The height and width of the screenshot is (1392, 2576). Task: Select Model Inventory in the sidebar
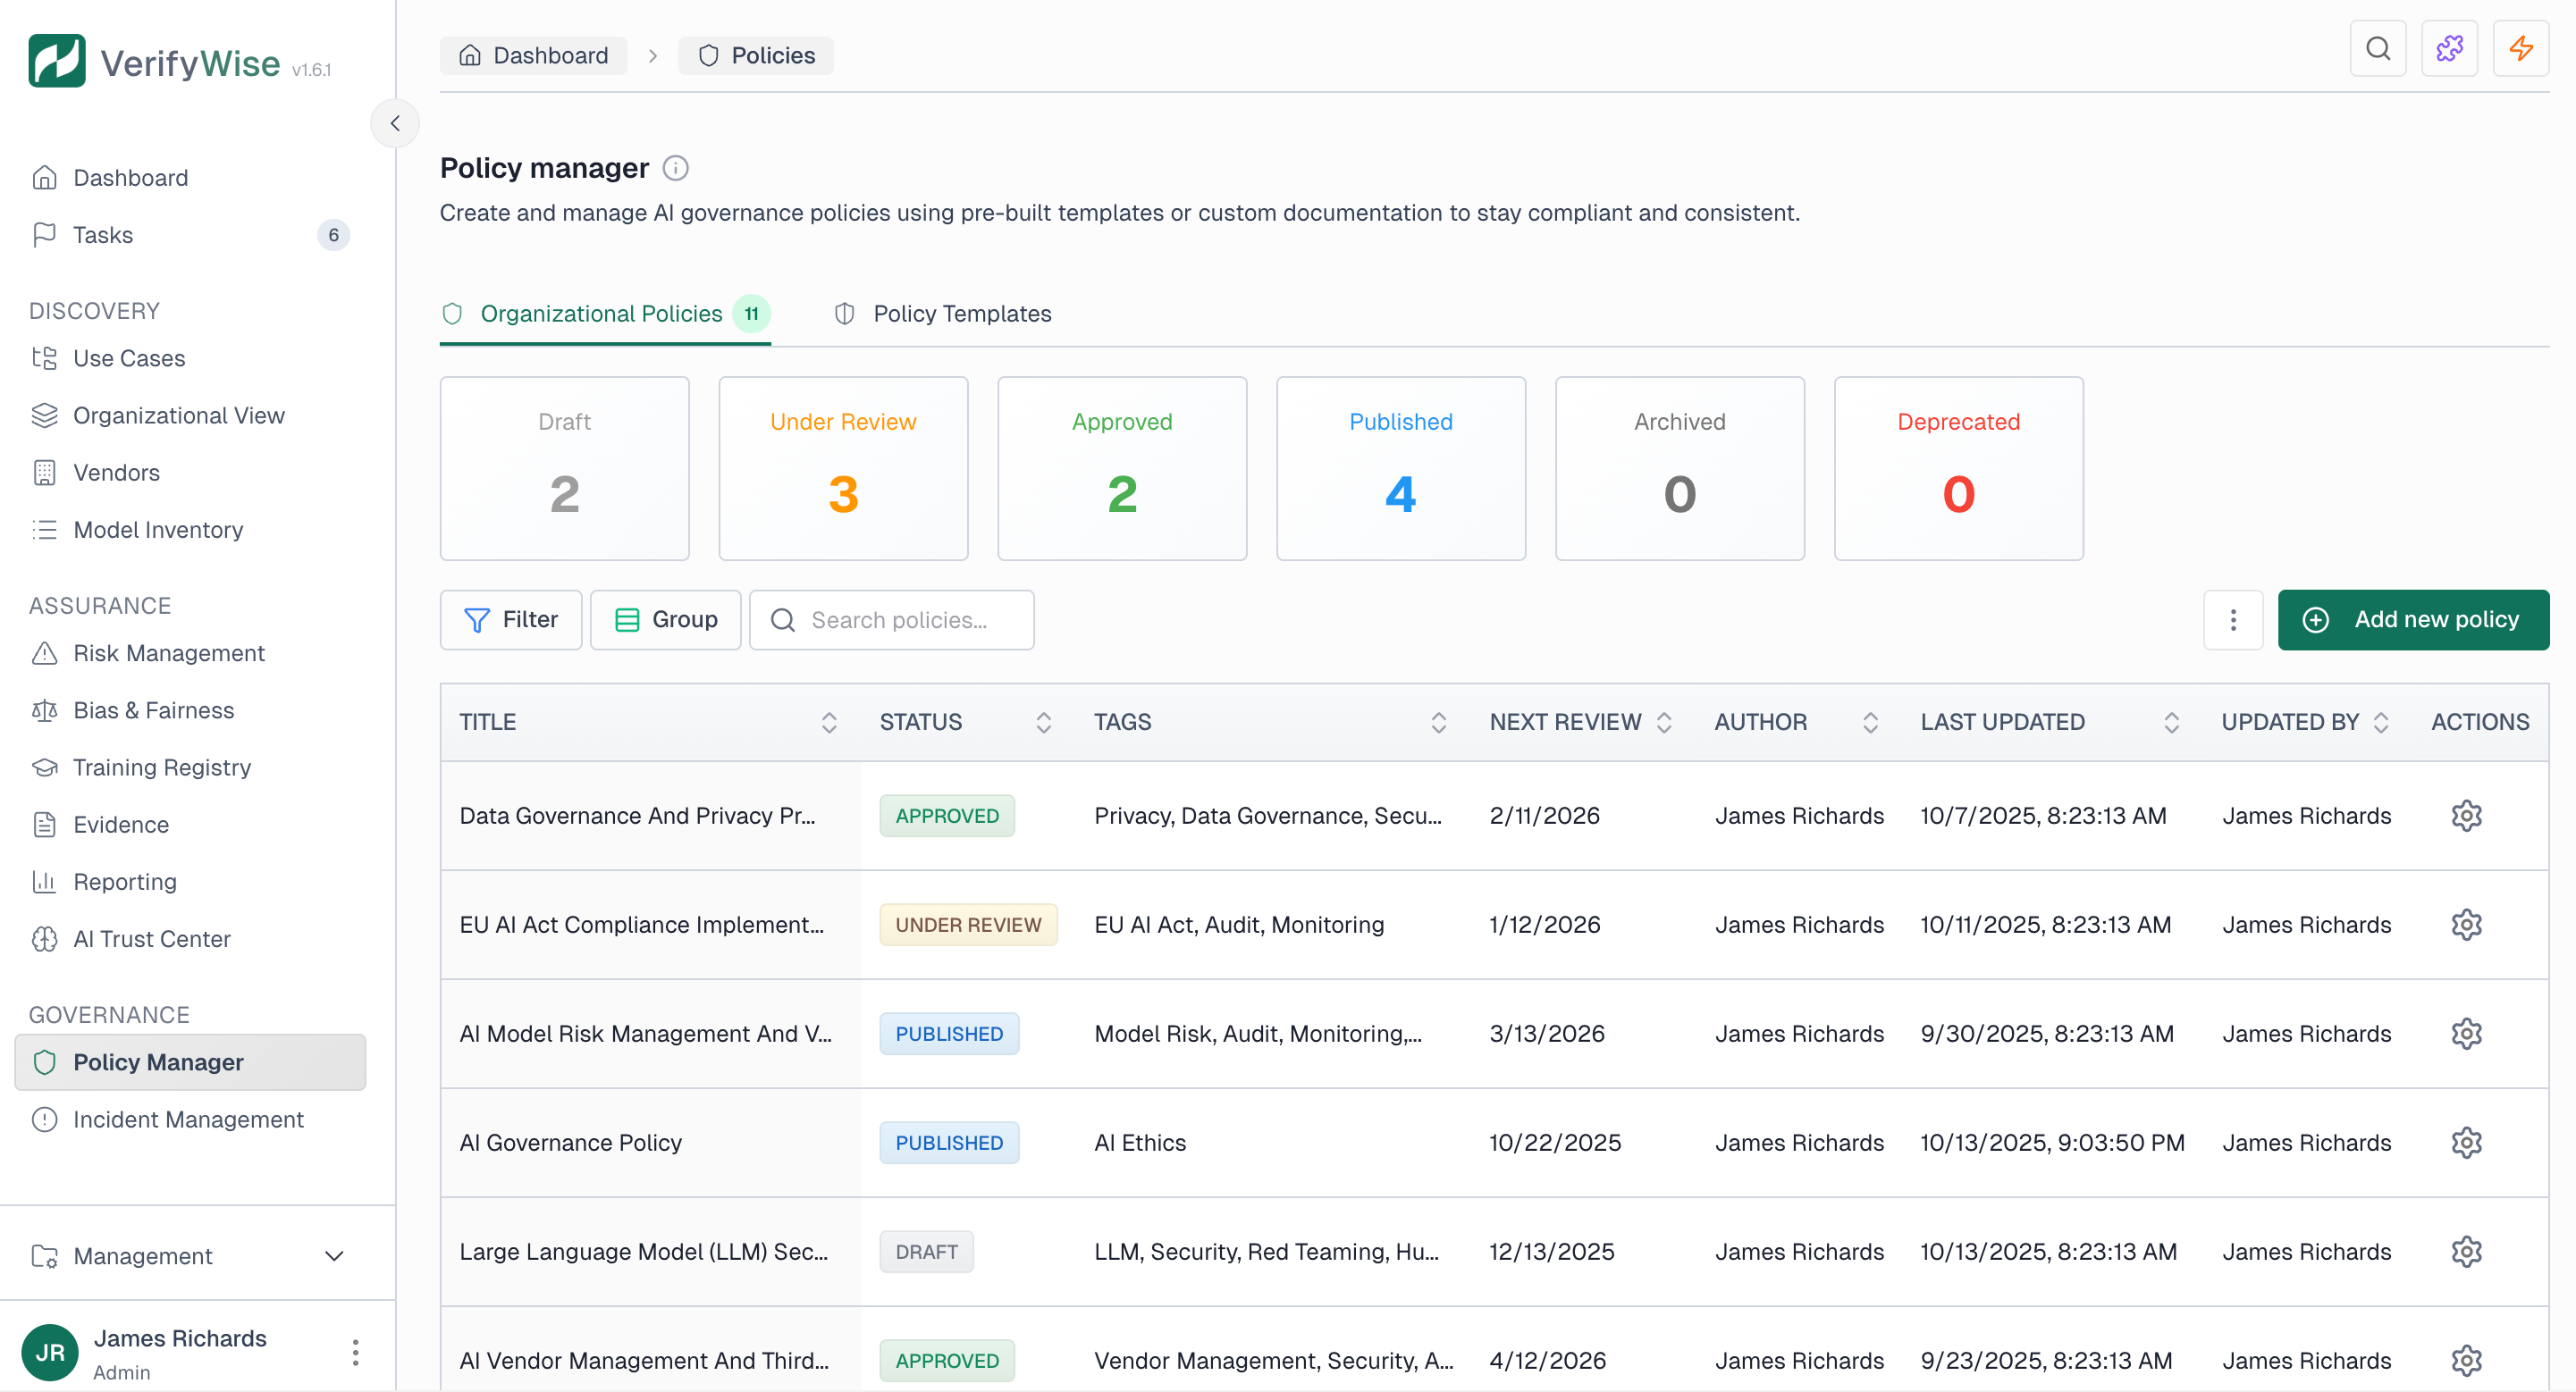pyautogui.click(x=158, y=530)
